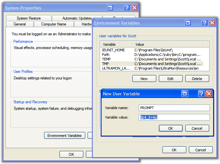Click OK in Environment Variables window

pos(174,150)
